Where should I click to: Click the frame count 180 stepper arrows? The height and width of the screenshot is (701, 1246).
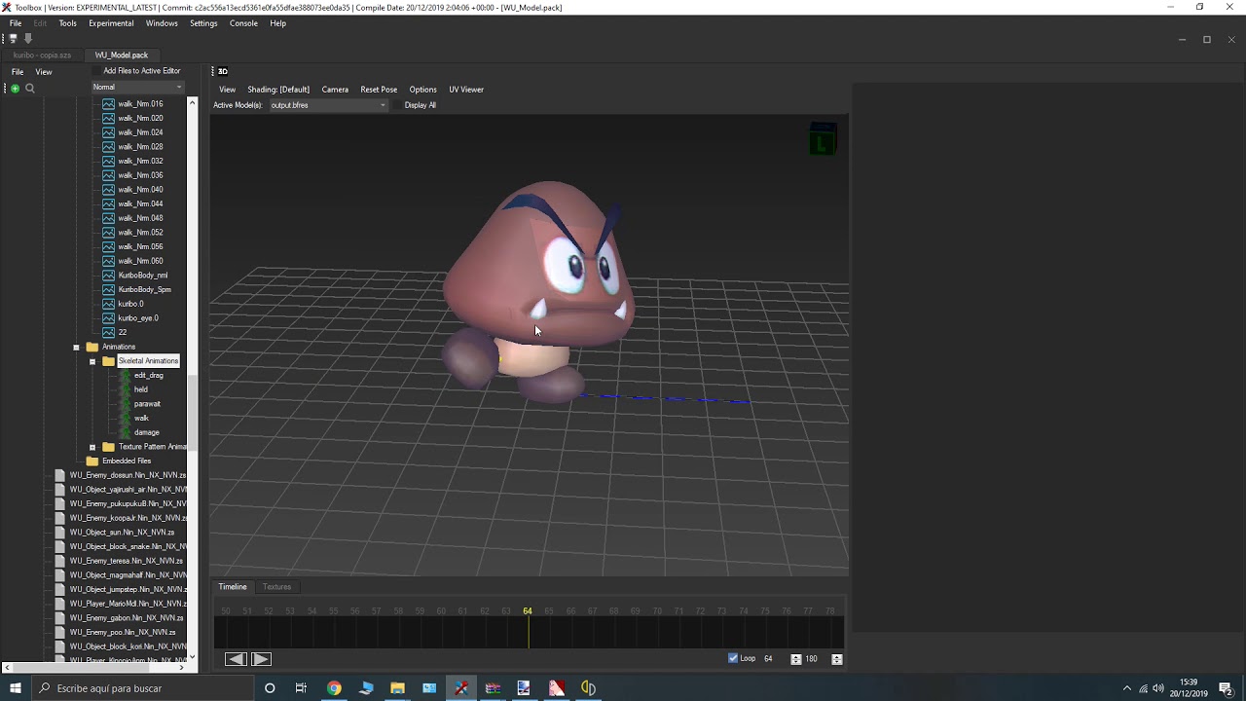837,659
